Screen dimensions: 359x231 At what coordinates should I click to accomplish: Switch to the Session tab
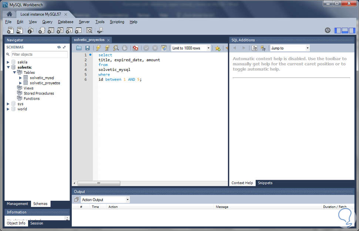coord(36,223)
